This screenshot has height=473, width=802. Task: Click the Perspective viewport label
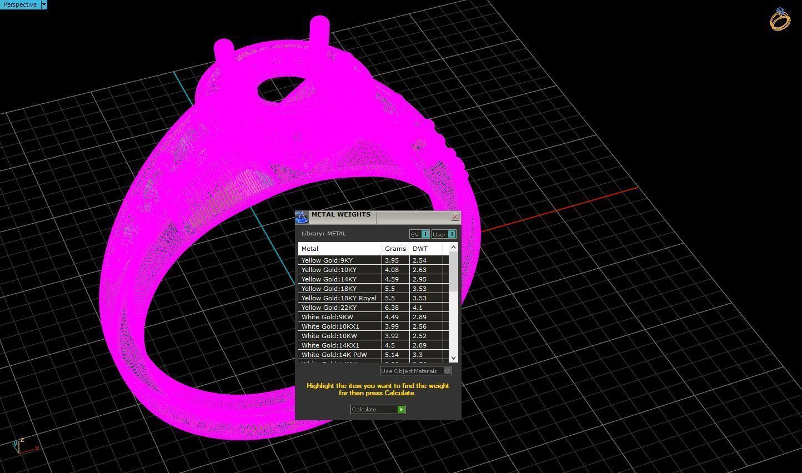pos(20,4)
